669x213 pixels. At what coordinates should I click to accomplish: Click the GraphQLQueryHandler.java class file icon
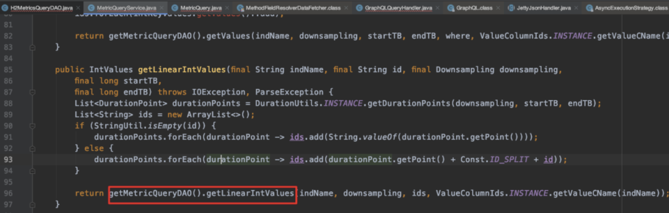pos(359,8)
